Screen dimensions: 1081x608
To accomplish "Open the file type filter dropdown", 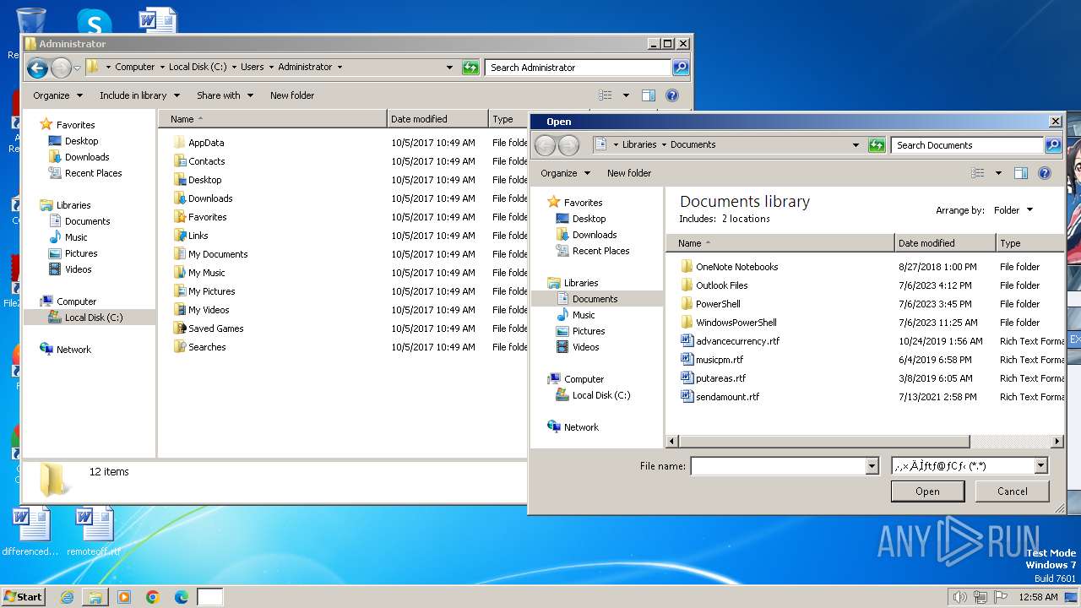I will pos(1040,466).
